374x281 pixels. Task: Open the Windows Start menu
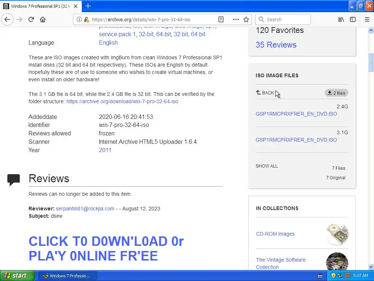[17, 276]
